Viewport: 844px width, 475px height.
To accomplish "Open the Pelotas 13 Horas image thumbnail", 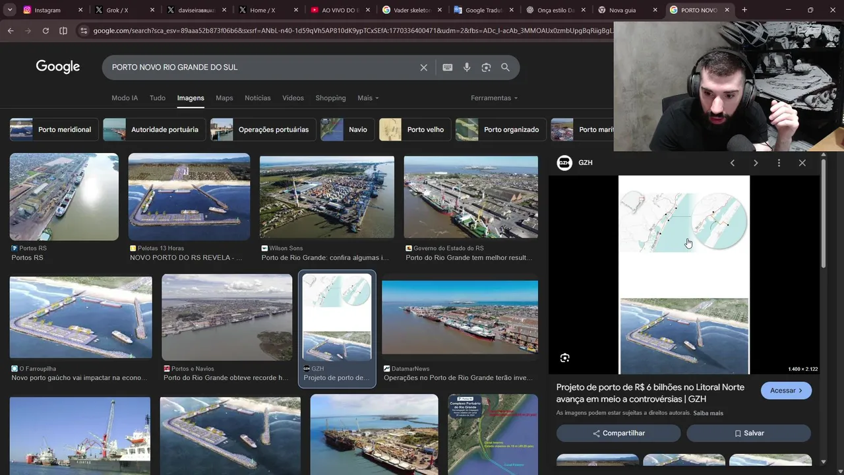I will [189, 197].
